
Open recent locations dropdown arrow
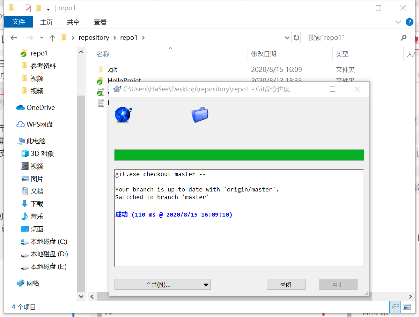tap(42, 38)
